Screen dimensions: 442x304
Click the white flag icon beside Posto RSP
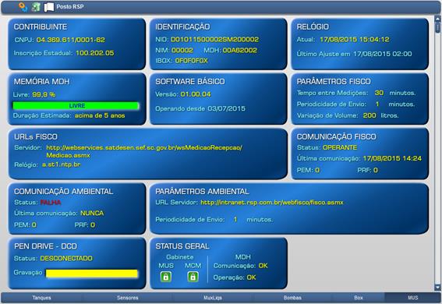49,7
